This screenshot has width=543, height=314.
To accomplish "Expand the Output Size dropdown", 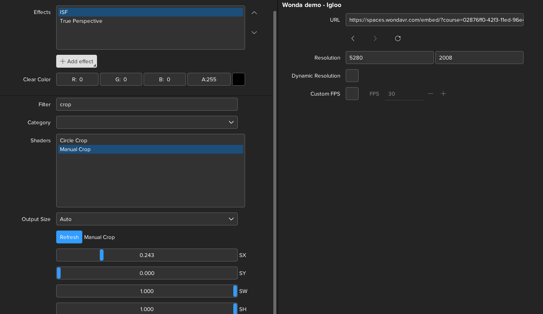I will [147, 219].
